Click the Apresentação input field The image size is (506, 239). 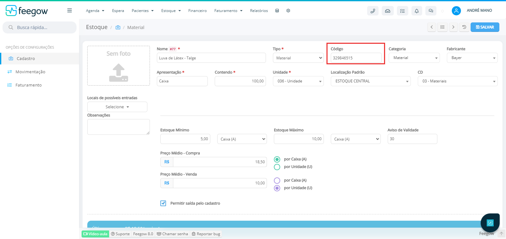point(182,81)
